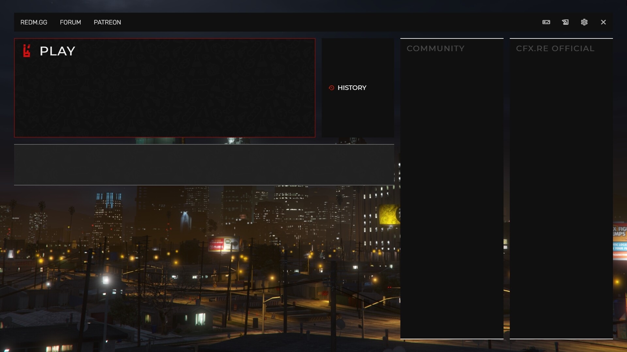This screenshot has height=352, width=627.
Task: Click the PLAY text label
Action: coord(57,51)
